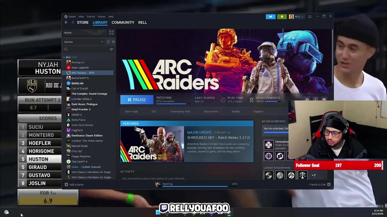Open the announcements megaphone button
Viewport: 387px width, 217px height.
pyautogui.click(x=271, y=17)
